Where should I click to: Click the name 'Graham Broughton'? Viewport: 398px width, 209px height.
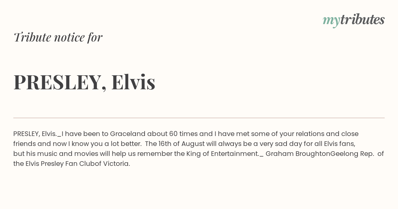[x=298, y=154]
